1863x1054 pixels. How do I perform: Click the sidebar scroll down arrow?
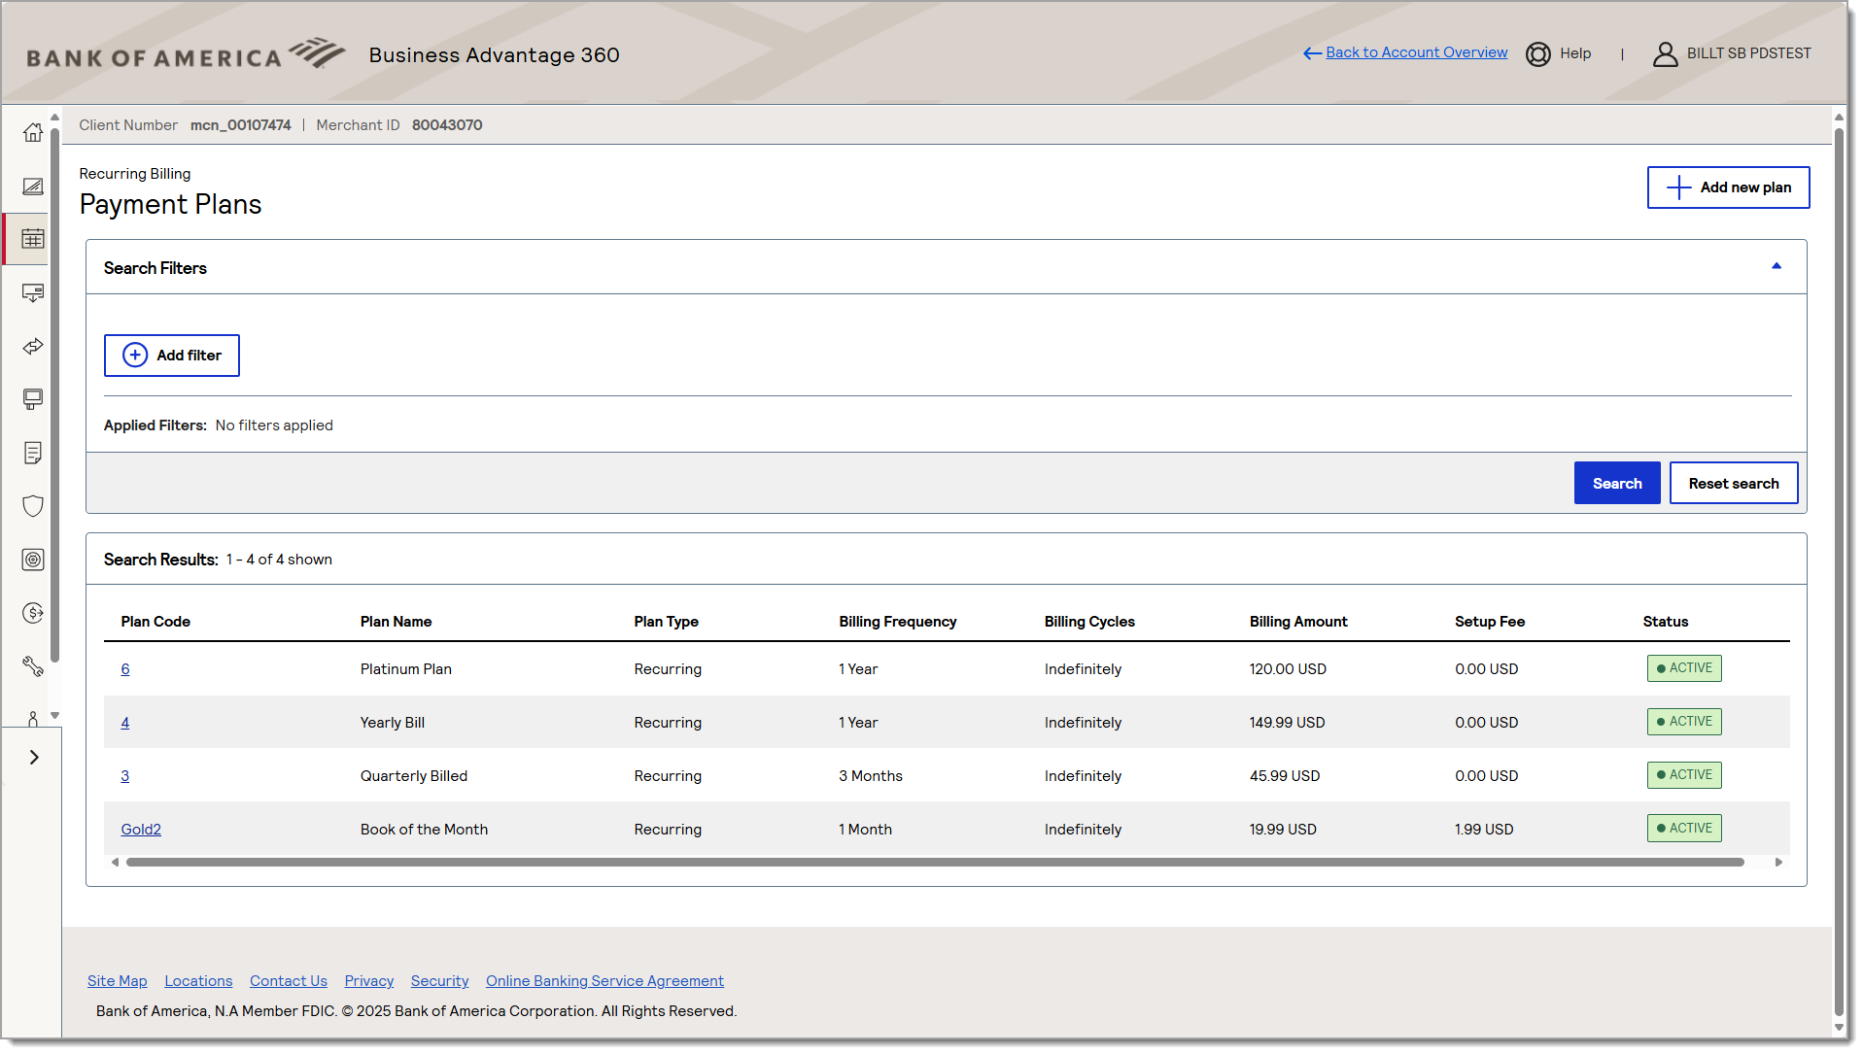pyautogui.click(x=55, y=716)
